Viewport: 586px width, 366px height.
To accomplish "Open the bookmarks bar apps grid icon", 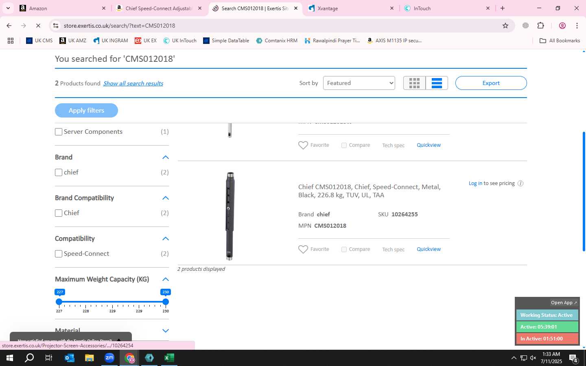I will (x=11, y=41).
